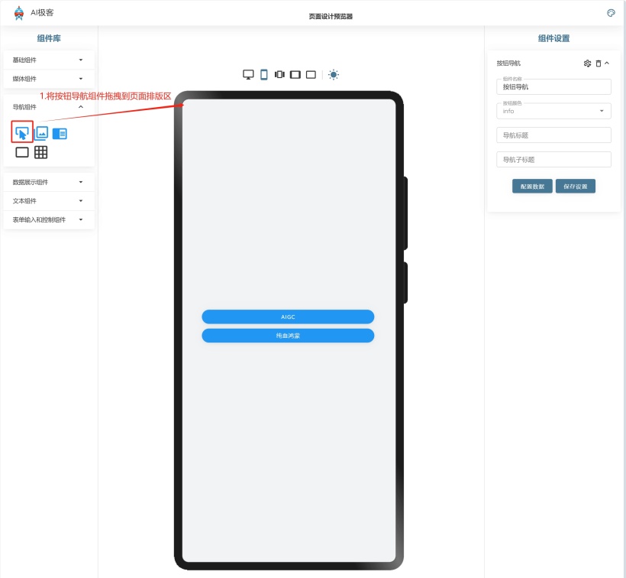626x578 pixels.
Task: Select the button navigation component icon
Action: tap(22, 132)
